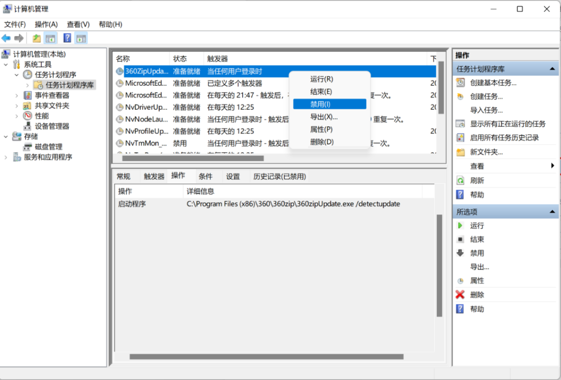Expand the 事件查看器 tree node
Image resolution: width=561 pixels, height=380 pixels.
[x=17, y=96]
